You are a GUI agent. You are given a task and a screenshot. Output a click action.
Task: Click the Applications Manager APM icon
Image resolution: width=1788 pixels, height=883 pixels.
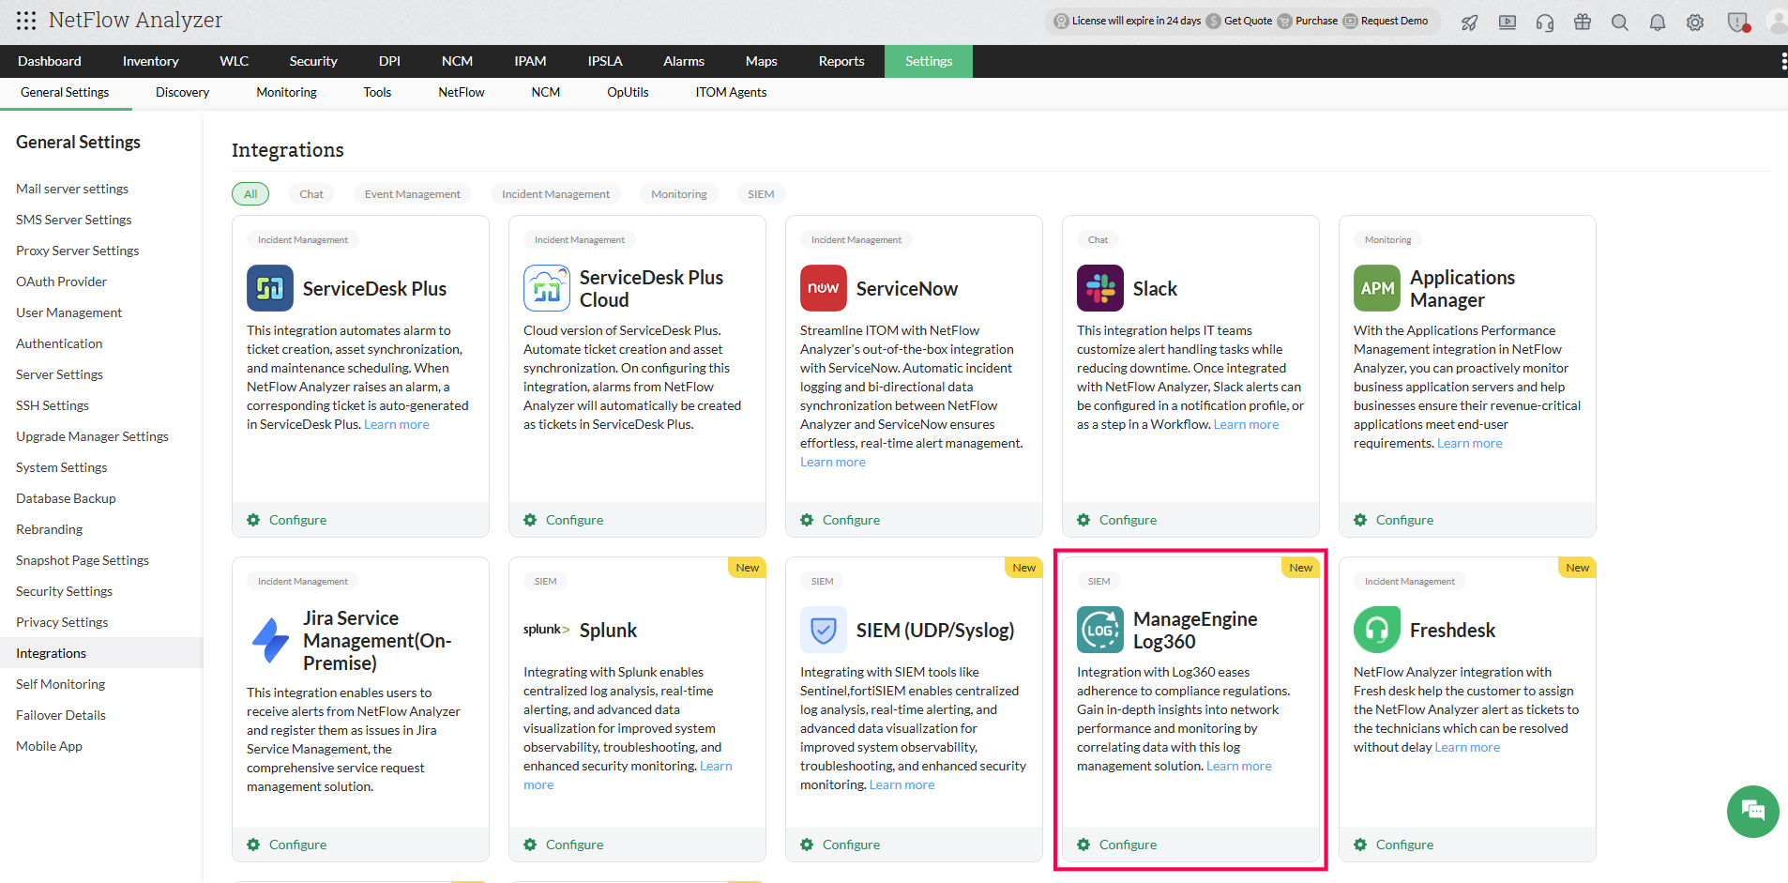[1377, 288]
